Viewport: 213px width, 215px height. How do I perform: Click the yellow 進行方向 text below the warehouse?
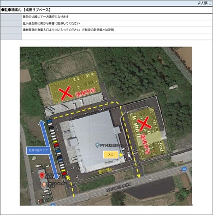pyautogui.click(x=105, y=171)
